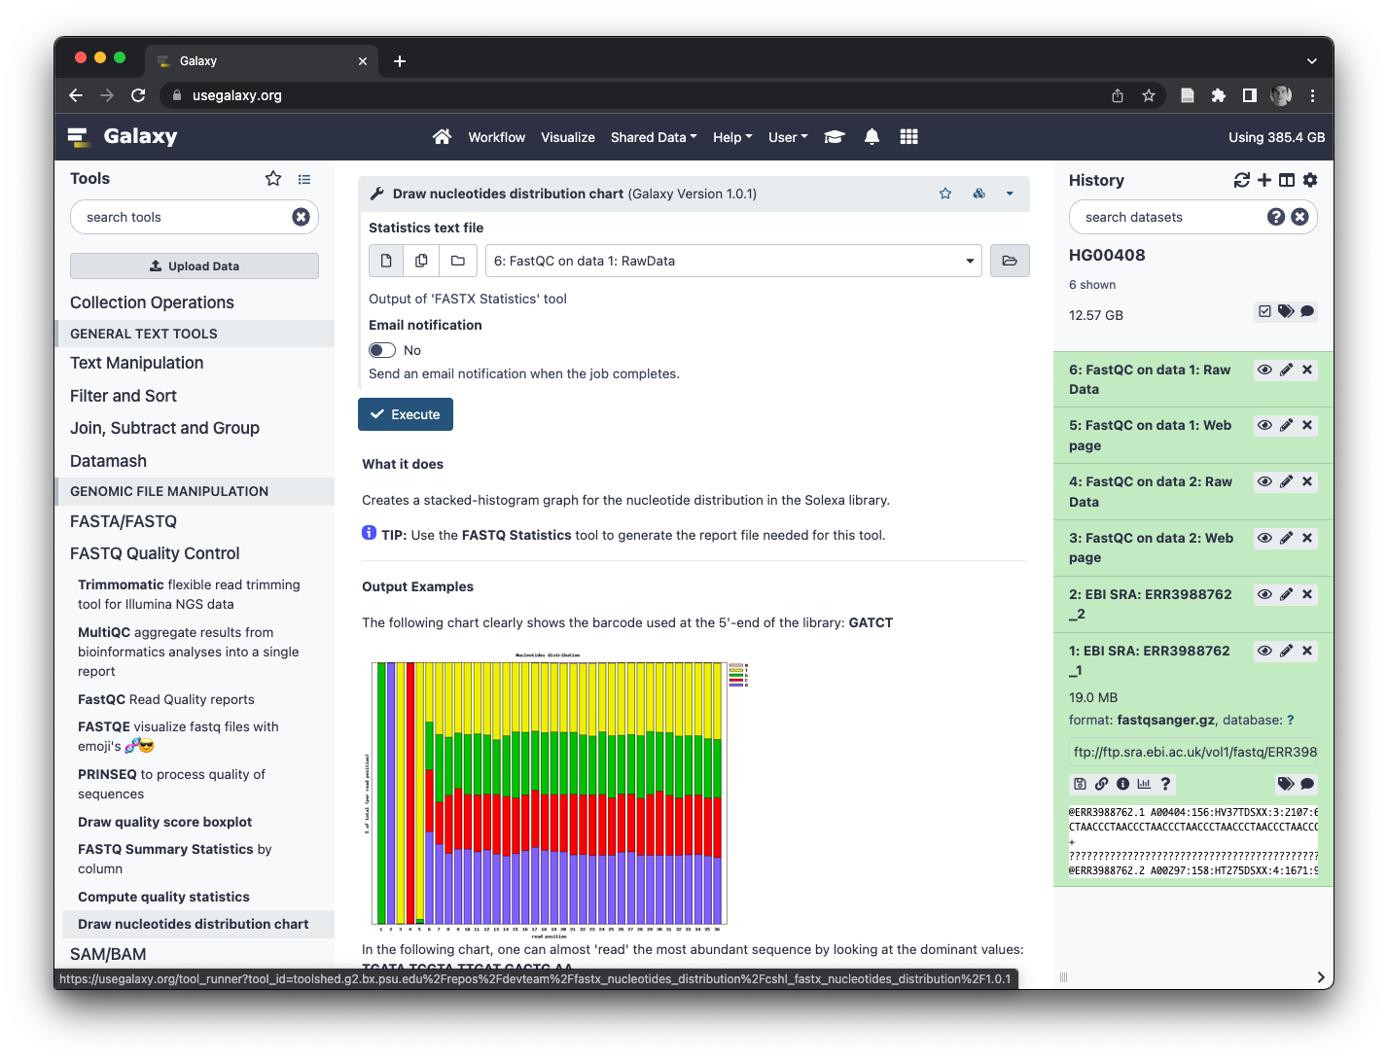View dataset 6 FastQC RawData eye icon

click(x=1264, y=370)
